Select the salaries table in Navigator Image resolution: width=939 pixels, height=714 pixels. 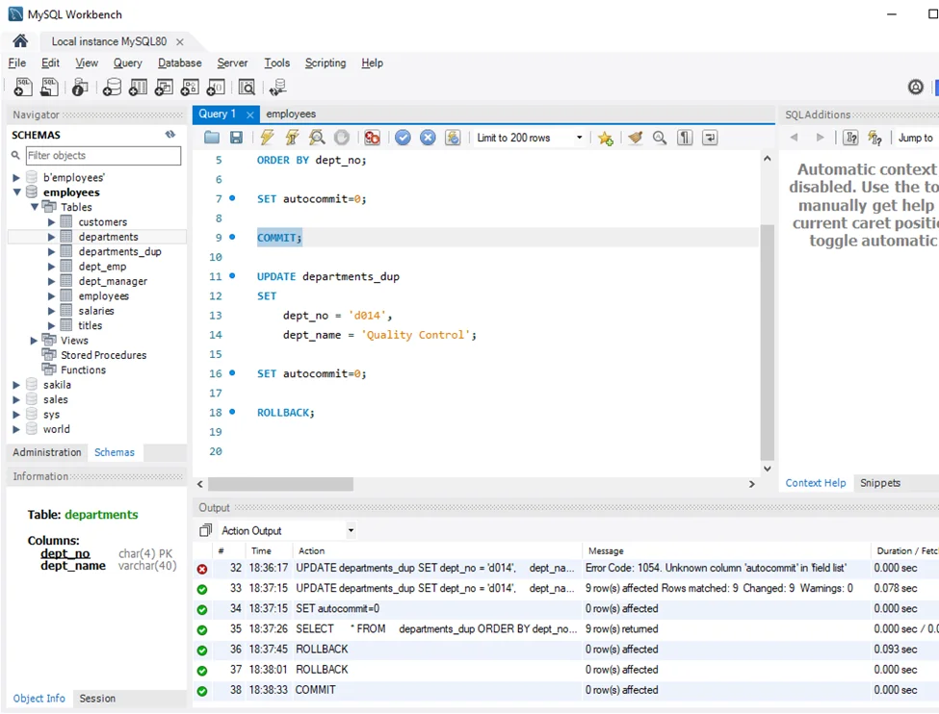[96, 311]
